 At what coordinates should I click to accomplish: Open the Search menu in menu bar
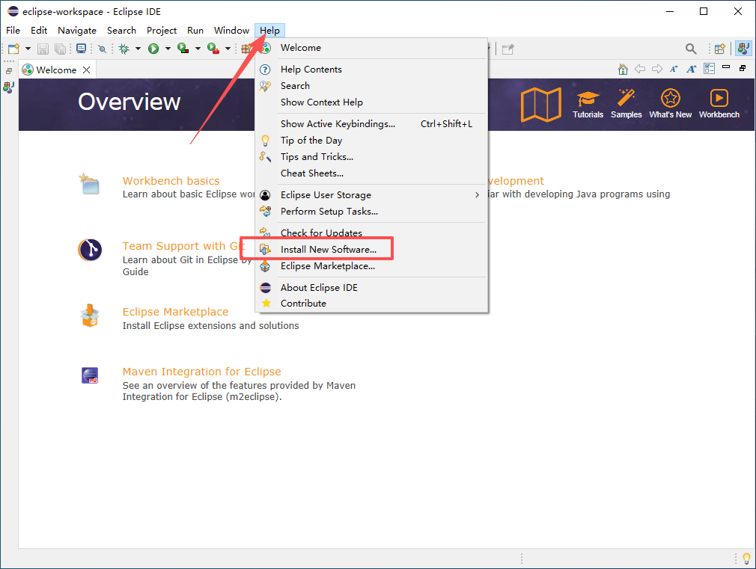(121, 31)
